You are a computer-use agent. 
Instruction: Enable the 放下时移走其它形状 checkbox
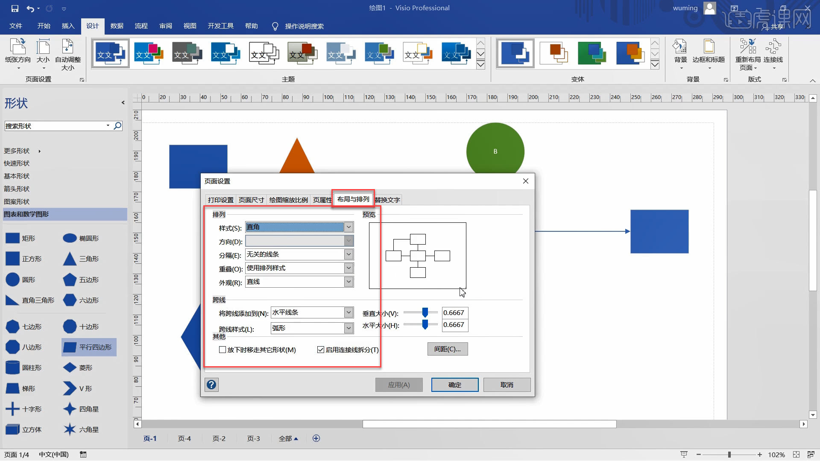point(223,350)
